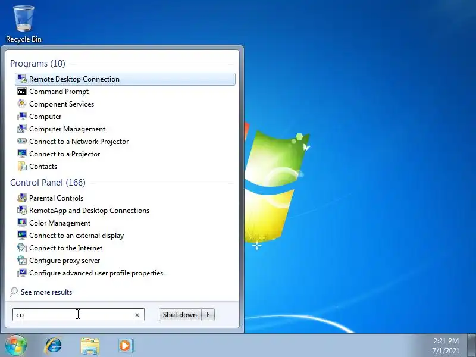This screenshot has width=476, height=357.
Task: Open Windows Media Player from taskbar
Action: (126, 346)
